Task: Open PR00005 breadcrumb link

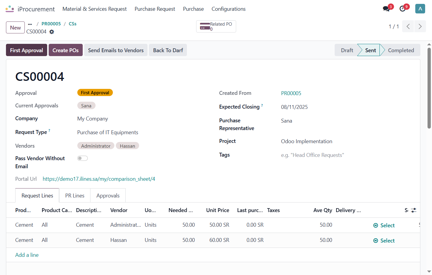Action: tap(51, 24)
